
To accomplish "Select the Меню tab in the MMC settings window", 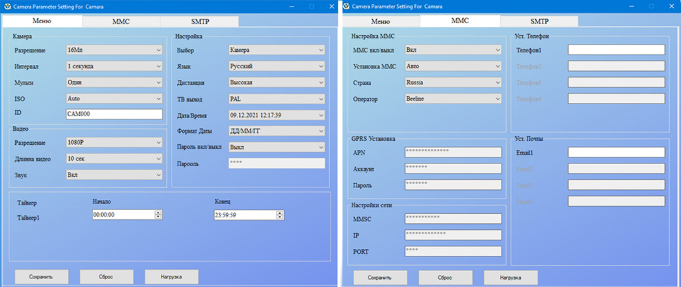I will (380, 21).
